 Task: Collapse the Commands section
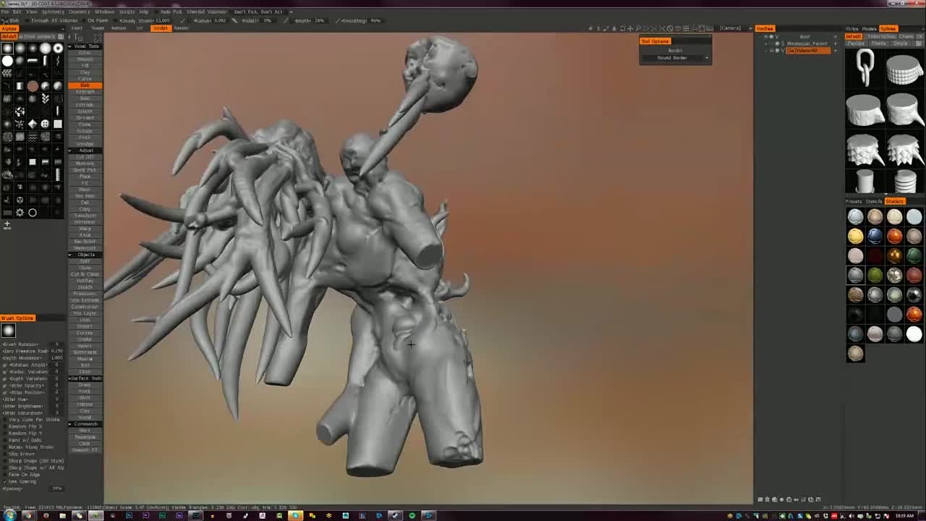(71, 424)
